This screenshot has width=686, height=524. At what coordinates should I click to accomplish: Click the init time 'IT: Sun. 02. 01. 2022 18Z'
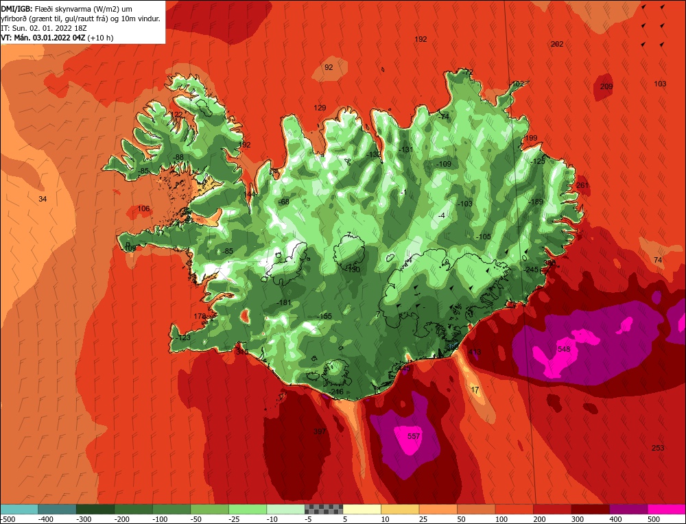click(x=44, y=28)
